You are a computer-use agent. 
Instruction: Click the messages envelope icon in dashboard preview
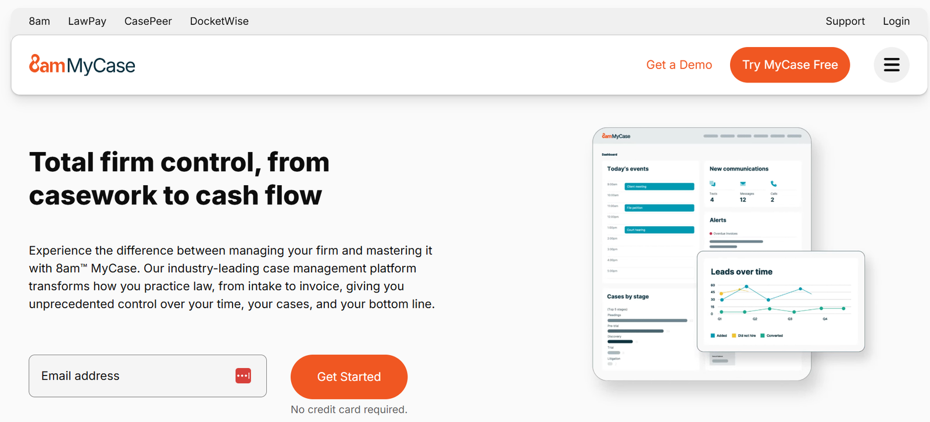[x=743, y=184]
